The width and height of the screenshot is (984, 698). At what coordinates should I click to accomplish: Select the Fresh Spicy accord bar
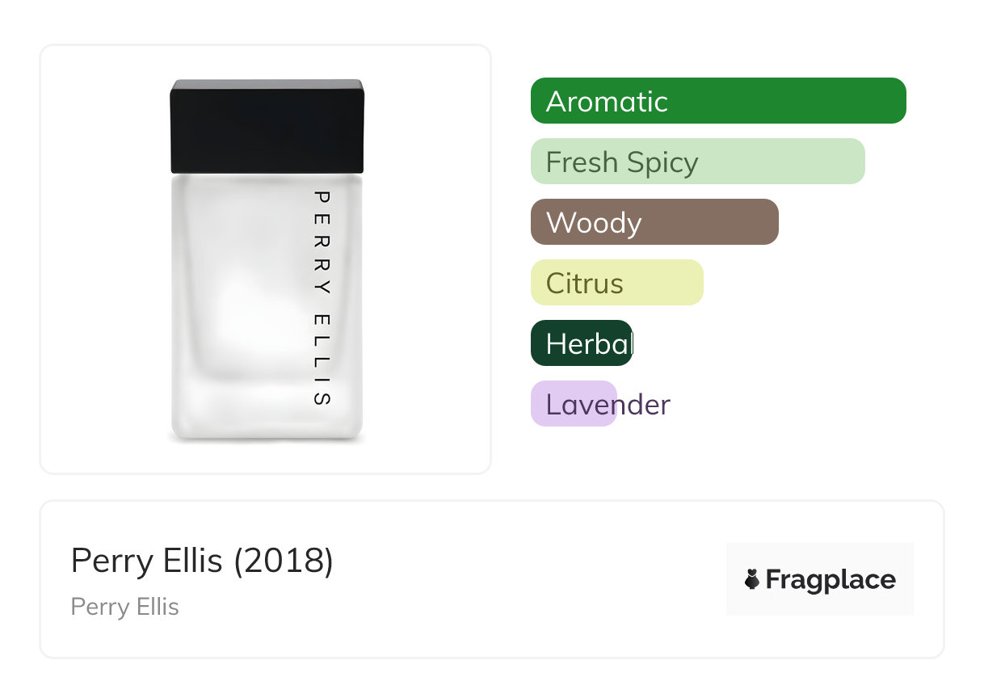697,162
